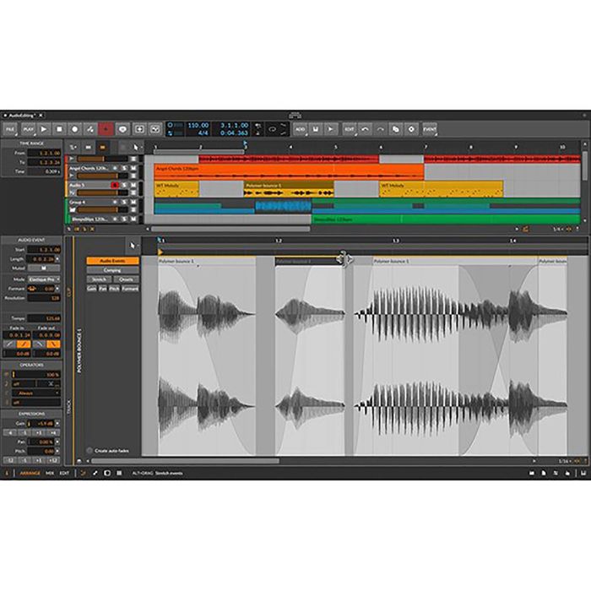Screen dimensions: 591x591
Task: Click the Stop transport button
Action: click(x=60, y=129)
